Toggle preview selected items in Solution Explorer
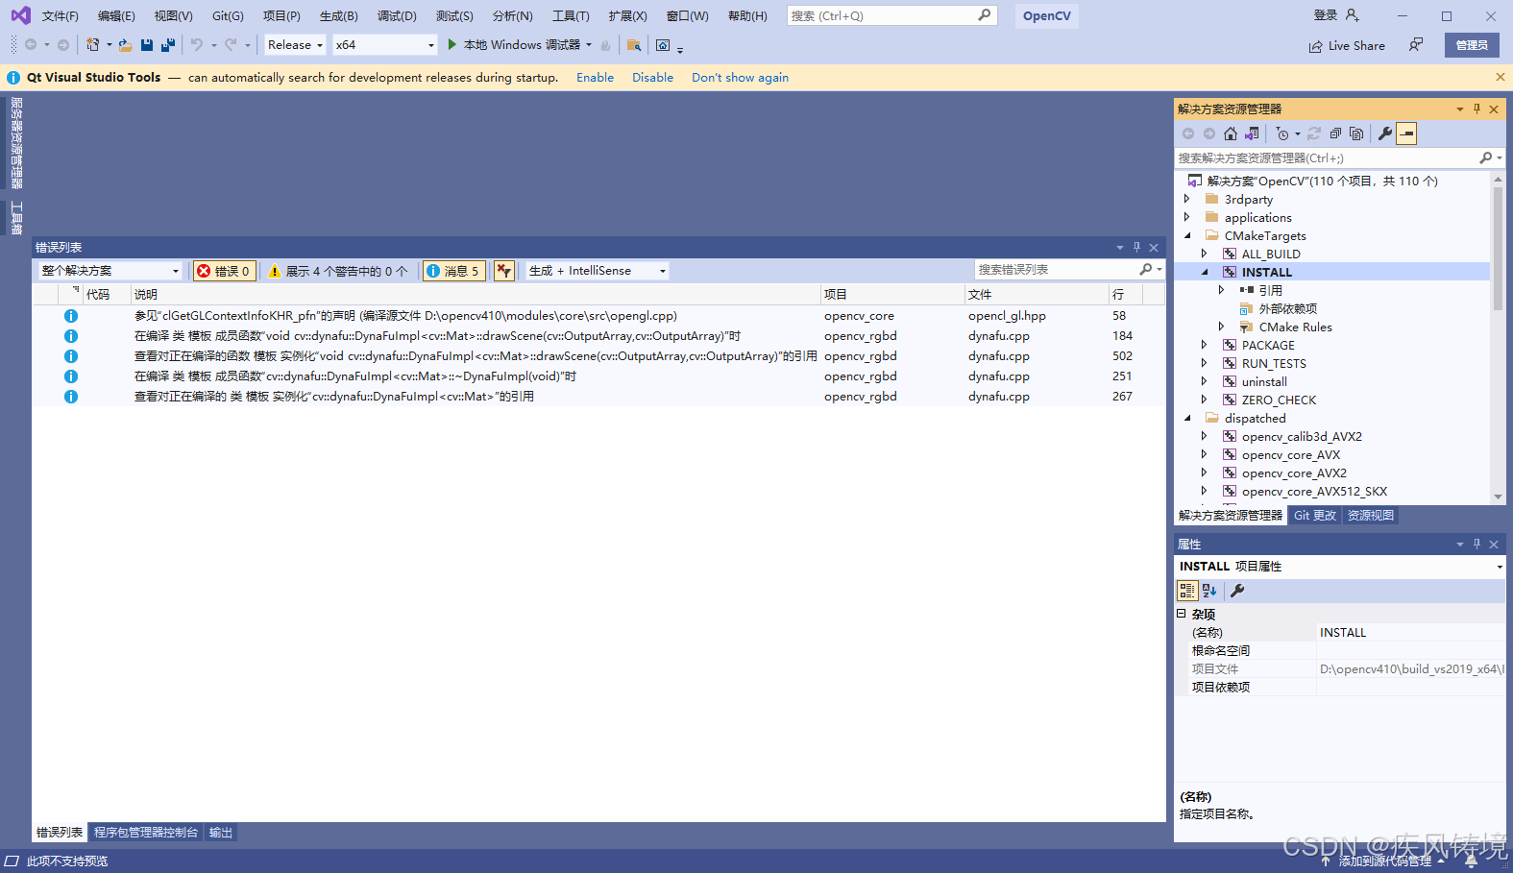 point(1406,133)
